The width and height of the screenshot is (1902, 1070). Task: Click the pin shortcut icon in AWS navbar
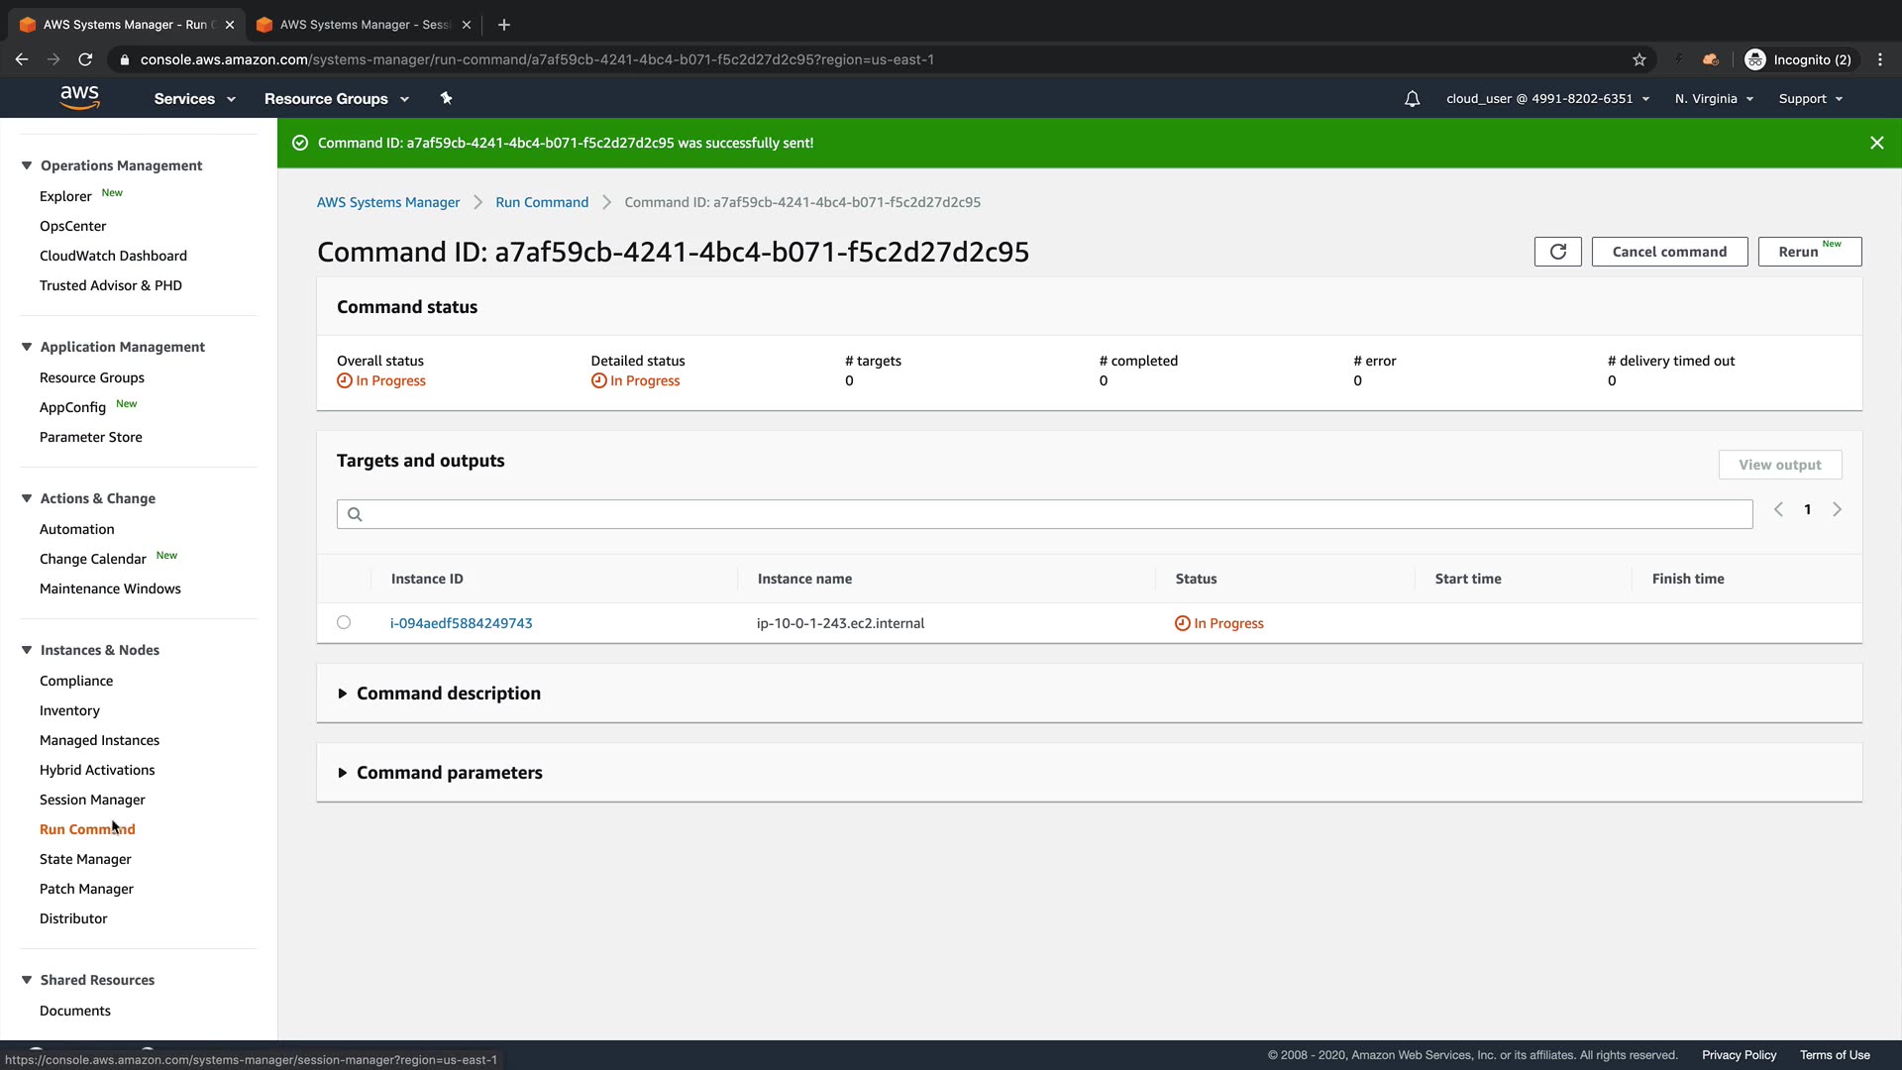pyautogui.click(x=446, y=98)
